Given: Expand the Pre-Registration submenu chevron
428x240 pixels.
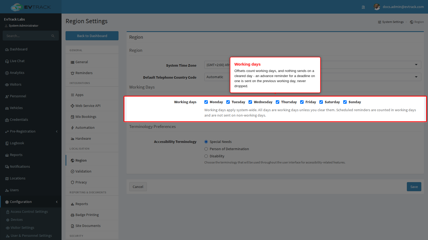Looking at the screenshot, I should coord(57,131).
